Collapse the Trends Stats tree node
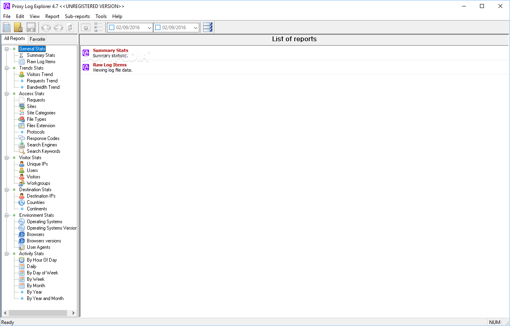510x326 pixels. 7,68
